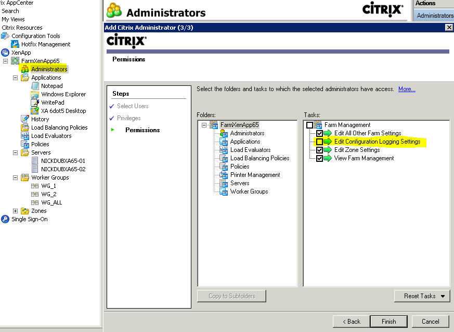Open Citrix Resources in left pane
The width and height of the screenshot is (454, 332).
click(x=22, y=28)
